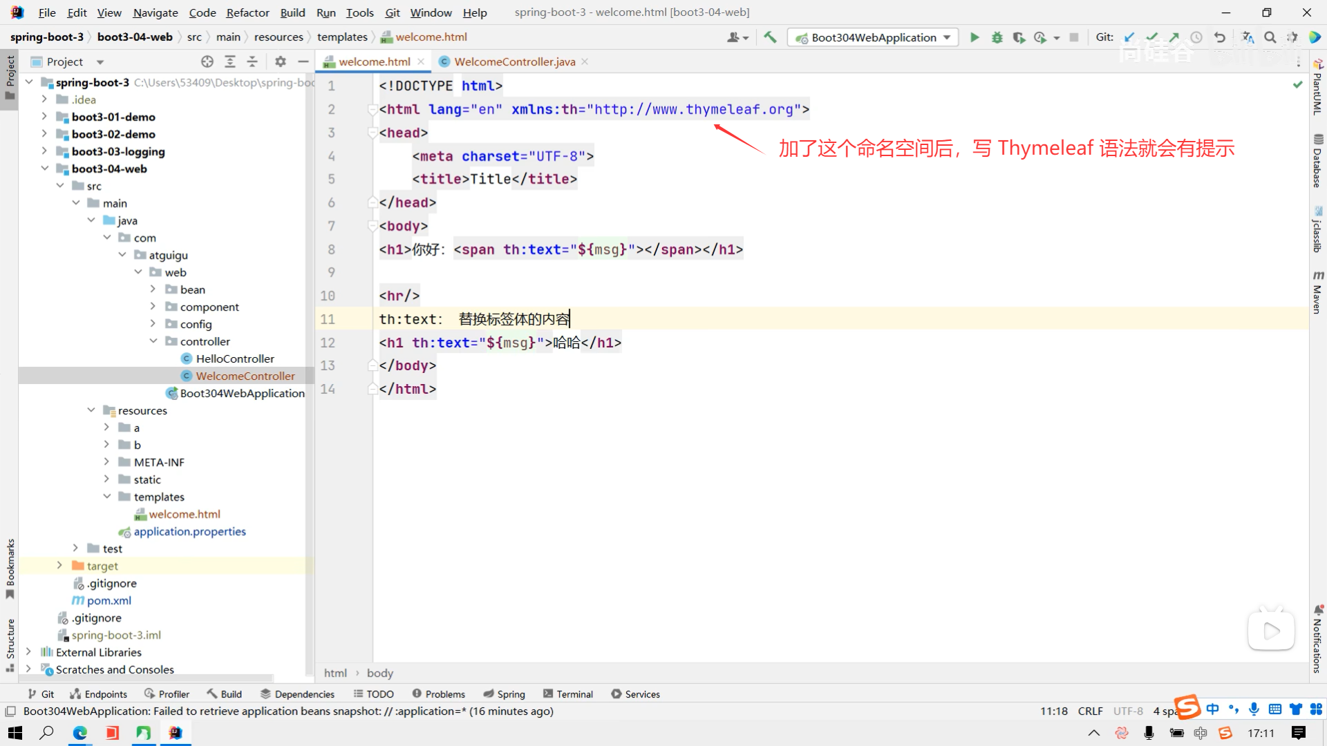Screen dimensions: 1327x746
Task: Click the Debug bug icon
Action: [997, 37]
